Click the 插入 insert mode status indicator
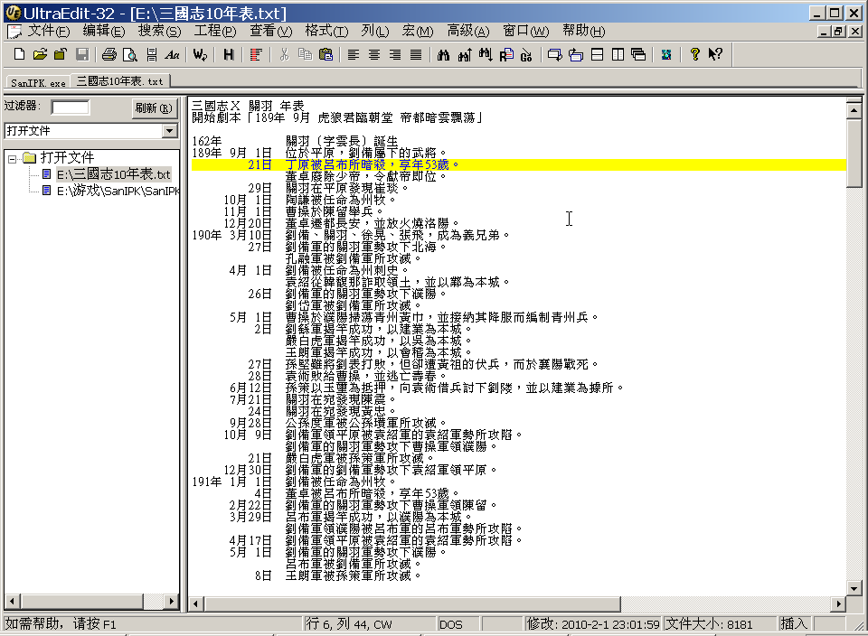This screenshot has height=636, width=868. click(794, 624)
